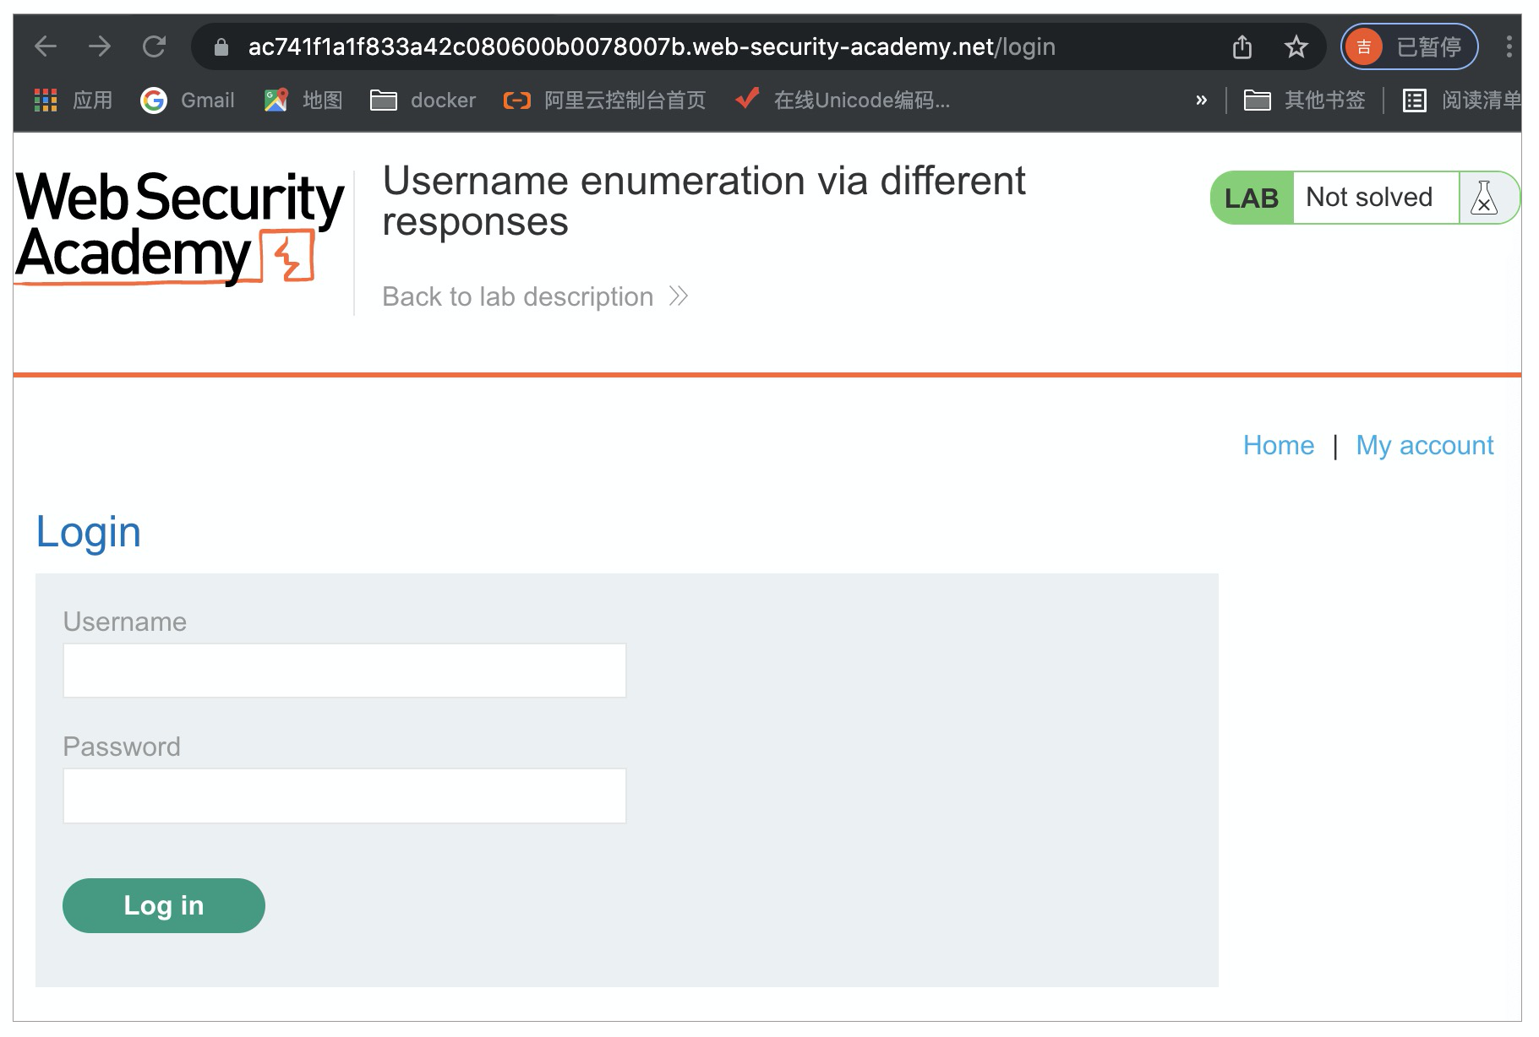Click the lab flask icon

click(x=1484, y=198)
